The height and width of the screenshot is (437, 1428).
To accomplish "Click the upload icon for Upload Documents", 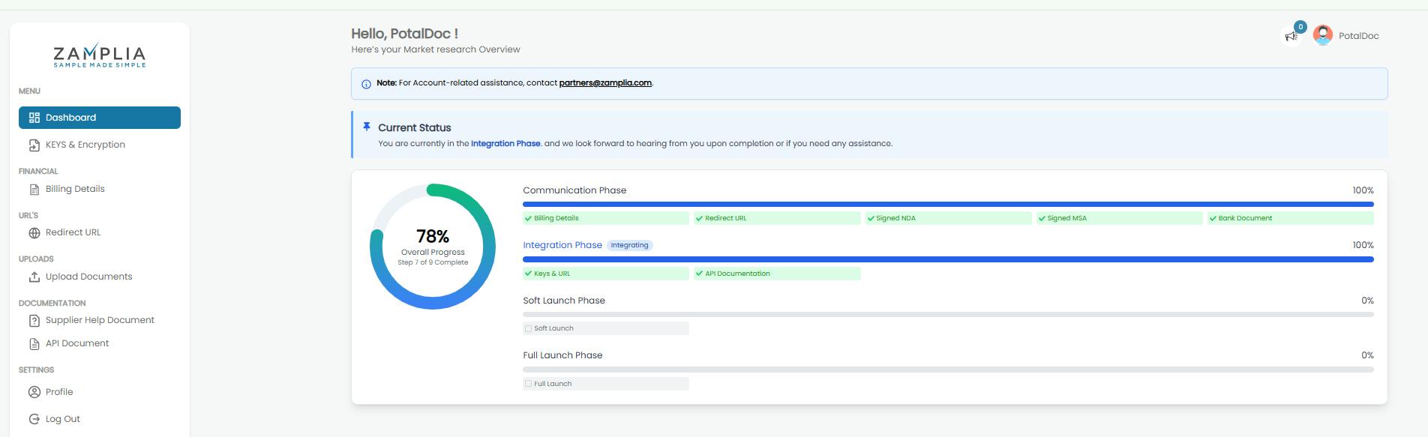I will 34,277.
